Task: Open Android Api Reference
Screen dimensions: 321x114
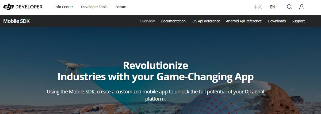Action: point(244,21)
